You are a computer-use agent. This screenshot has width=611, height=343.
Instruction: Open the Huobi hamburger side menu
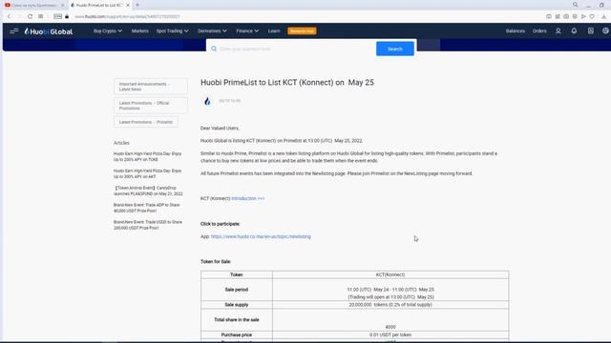click(x=14, y=30)
